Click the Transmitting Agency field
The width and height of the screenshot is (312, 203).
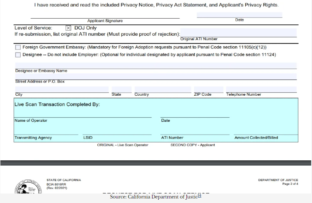pos(46,132)
